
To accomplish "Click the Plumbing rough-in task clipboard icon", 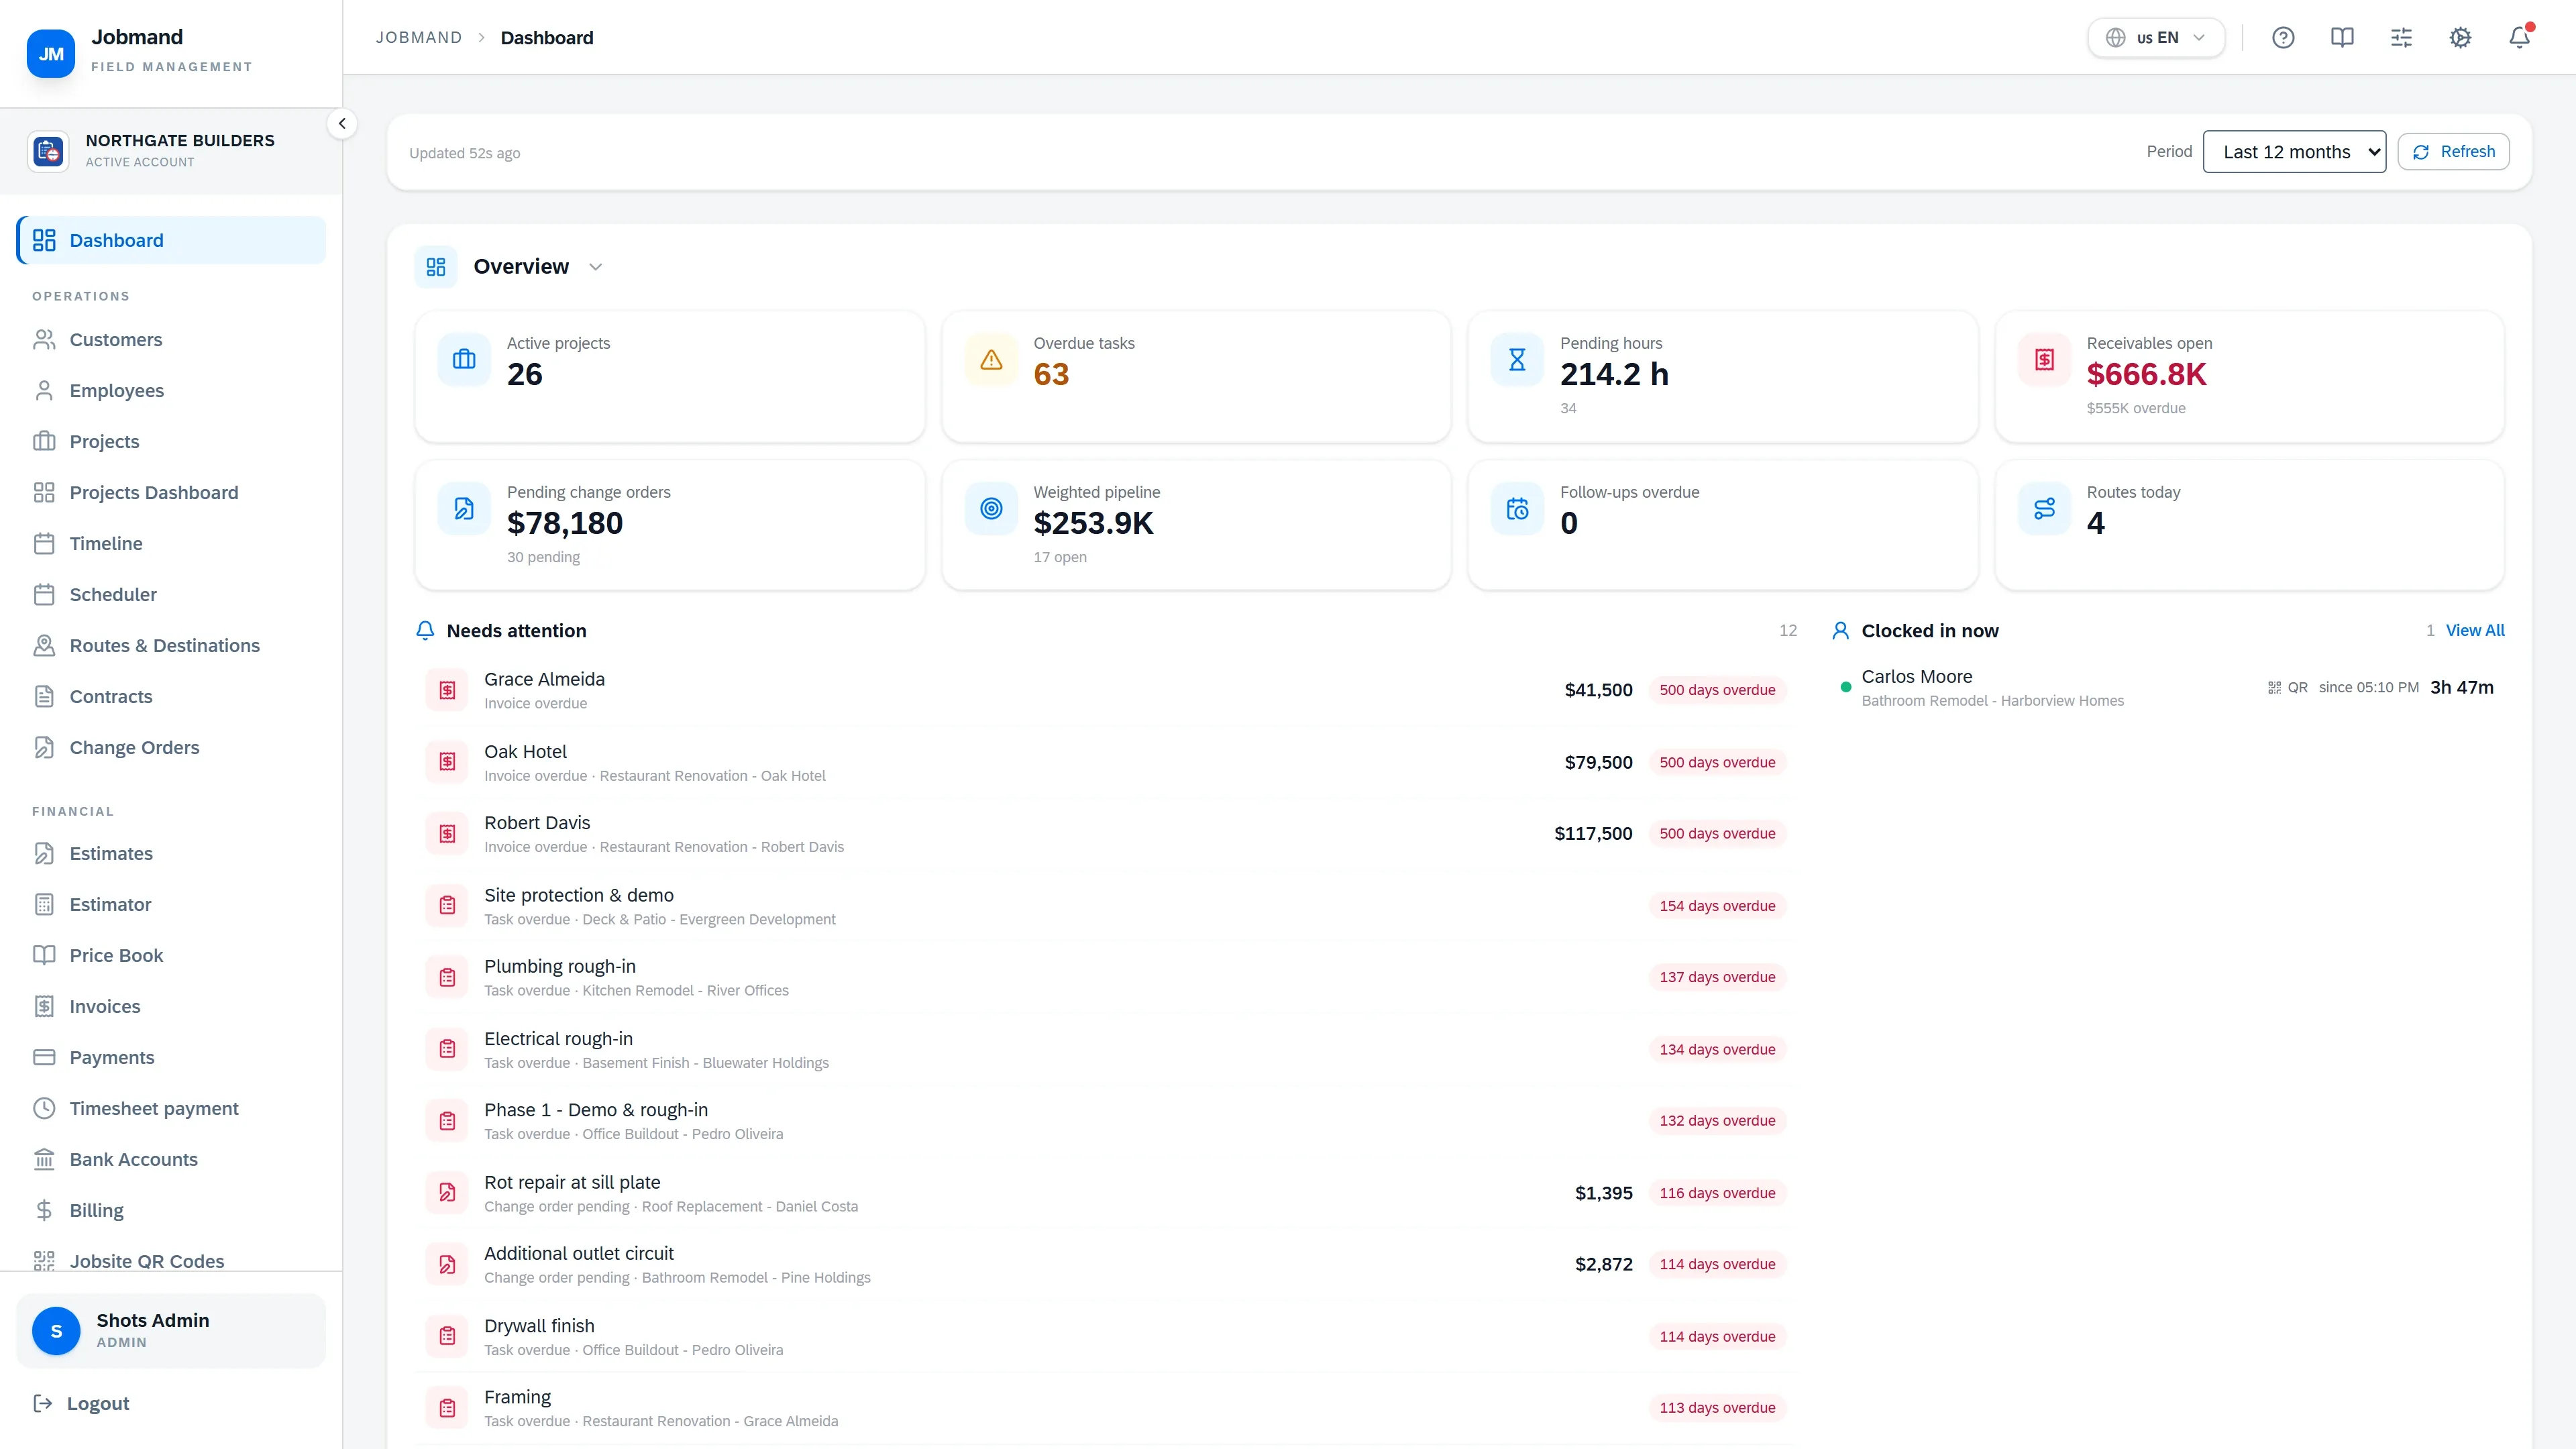I will pyautogui.click(x=447, y=977).
